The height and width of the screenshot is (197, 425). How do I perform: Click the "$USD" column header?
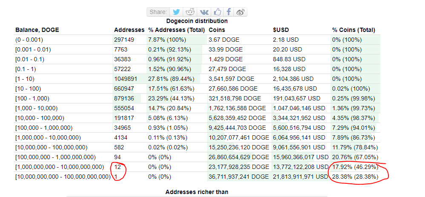(281, 30)
